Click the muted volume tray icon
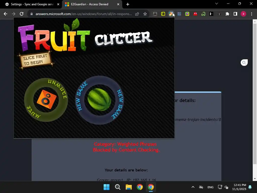The image size is (257, 193). pyautogui.click(x=226, y=187)
